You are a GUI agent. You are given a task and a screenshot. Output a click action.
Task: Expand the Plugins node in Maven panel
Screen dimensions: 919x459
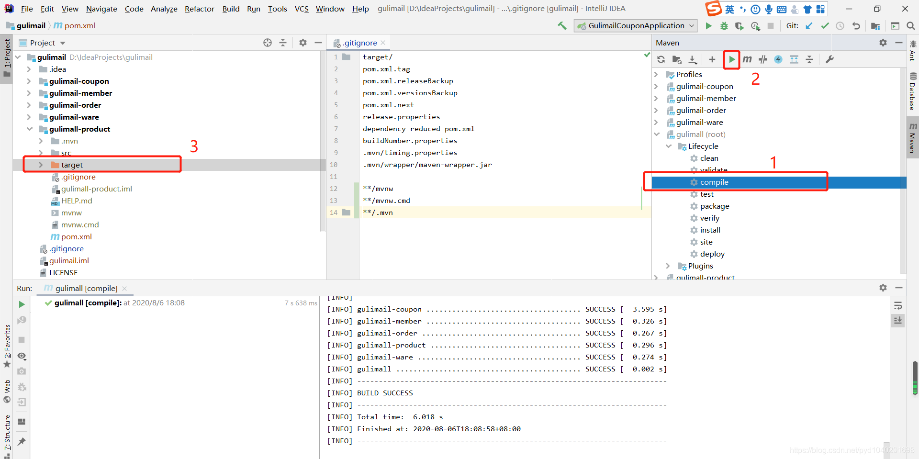tap(668, 266)
